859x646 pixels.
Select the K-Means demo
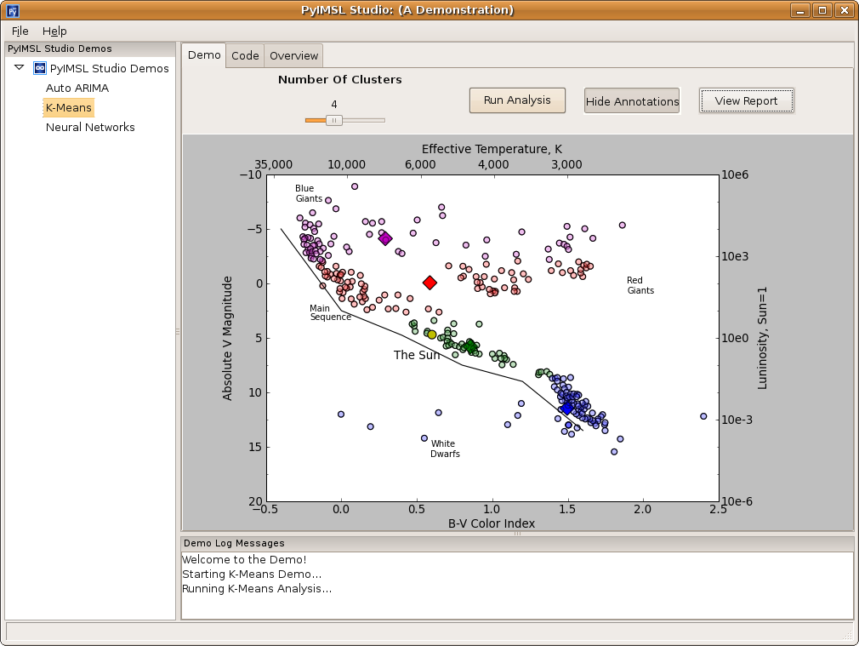pyautogui.click(x=69, y=107)
